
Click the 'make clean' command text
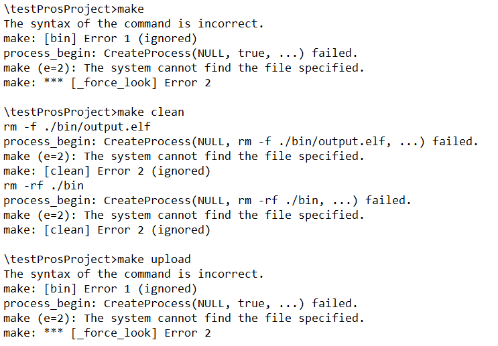pyautogui.click(x=151, y=112)
